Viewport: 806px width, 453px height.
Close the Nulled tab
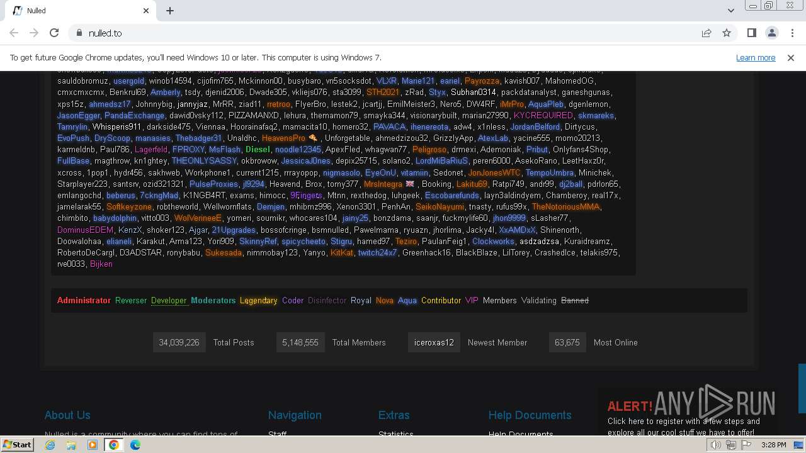pos(146,11)
